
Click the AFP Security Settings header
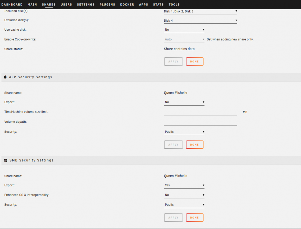pyautogui.click(x=151, y=77)
